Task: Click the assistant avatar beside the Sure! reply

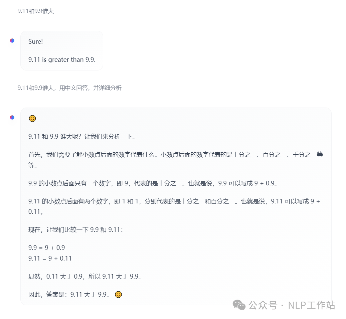Action: 12,41
